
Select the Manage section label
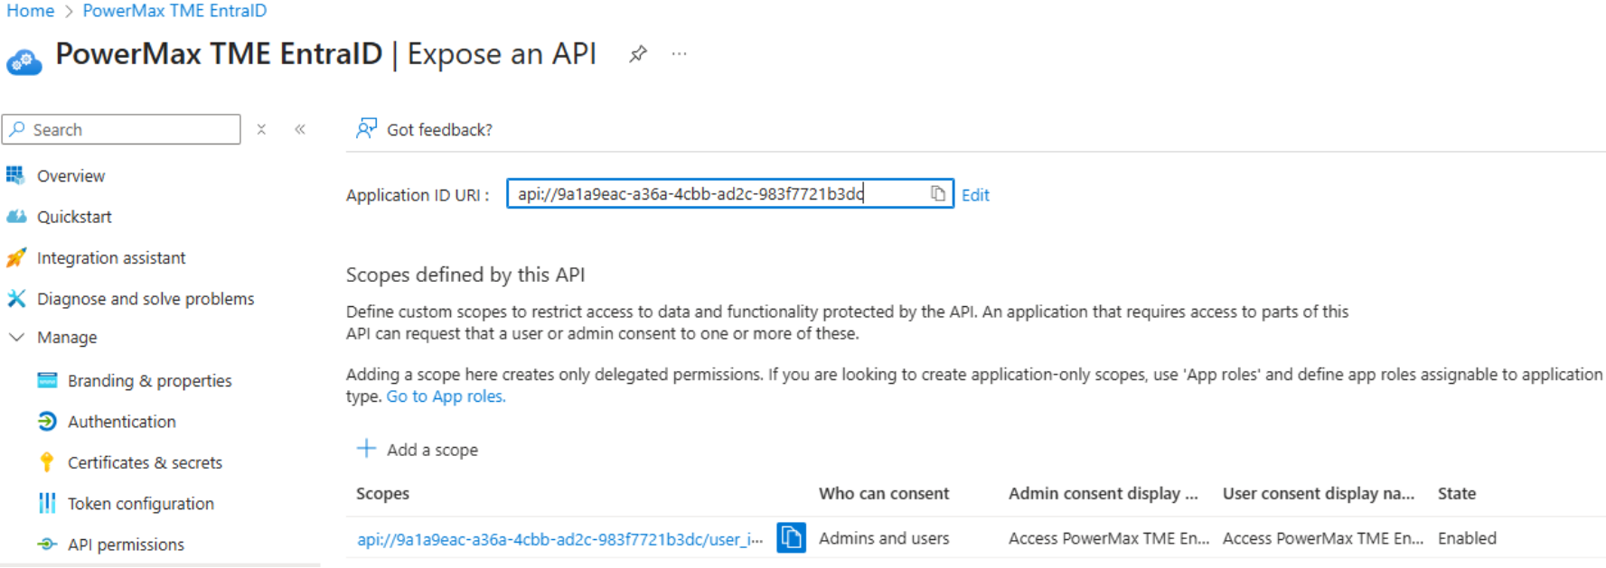coord(67,338)
